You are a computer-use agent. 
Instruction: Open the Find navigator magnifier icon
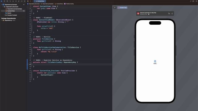[x=10, y=1]
